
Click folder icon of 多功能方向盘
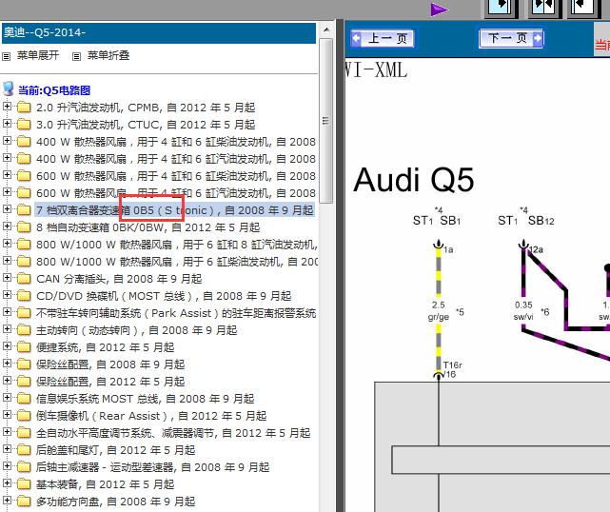pos(24,501)
